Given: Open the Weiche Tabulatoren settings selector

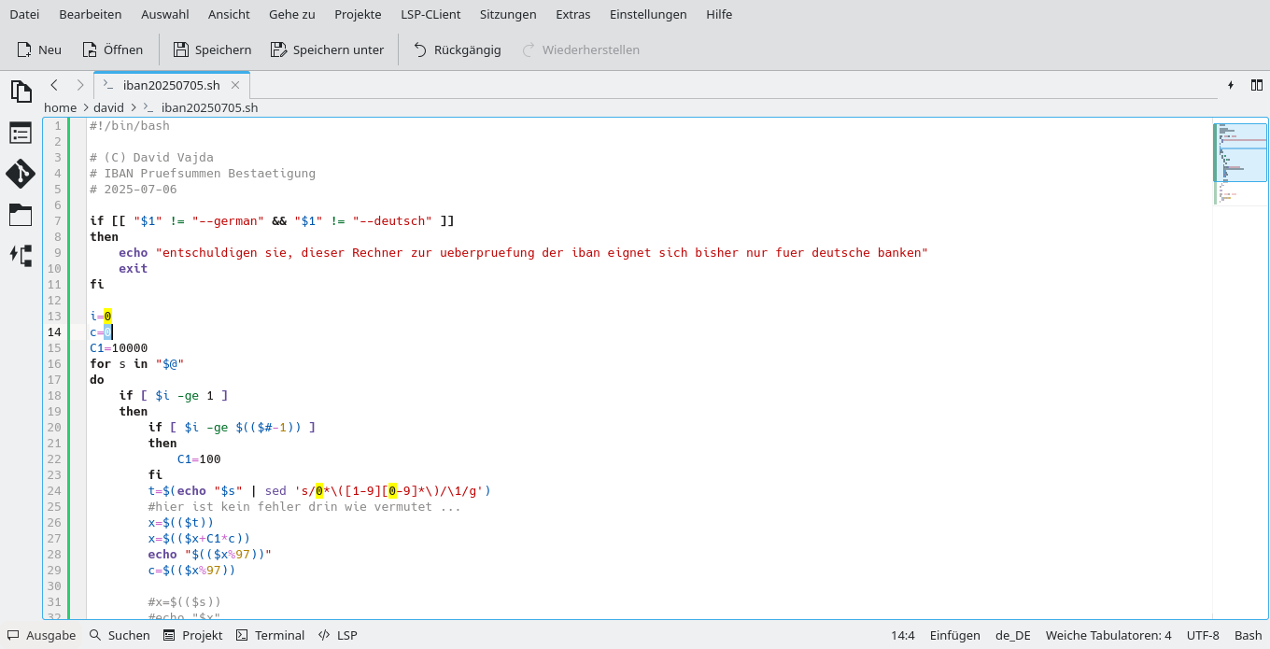Looking at the screenshot, I should coord(1108,635).
